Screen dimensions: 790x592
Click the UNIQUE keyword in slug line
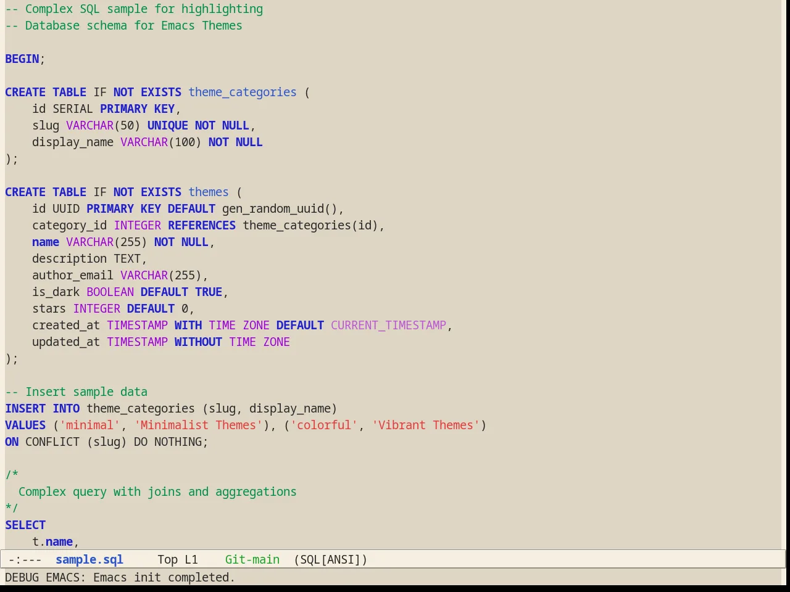tap(168, 125)
